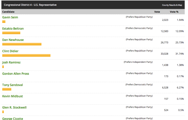Viewport: 188px width, 120px height.
Task: Select Dan Newhouse's orange vote bar
Action: [x=22, y=44]
